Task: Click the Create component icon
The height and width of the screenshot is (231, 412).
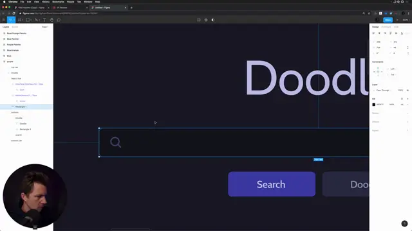Action: pos(206,20)
